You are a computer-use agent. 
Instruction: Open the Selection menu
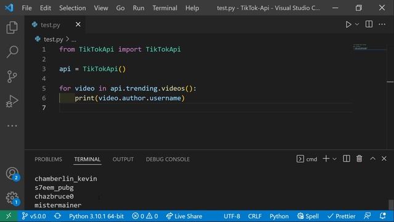pos(73,8)
